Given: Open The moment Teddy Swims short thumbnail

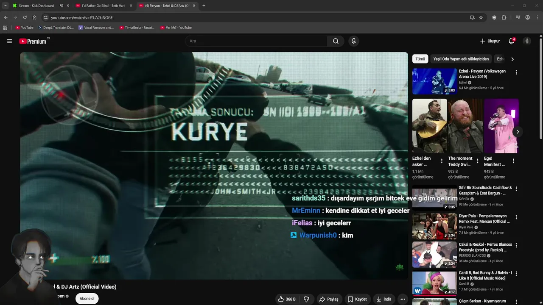Looking at the screenshot, I should coord(465,126).
